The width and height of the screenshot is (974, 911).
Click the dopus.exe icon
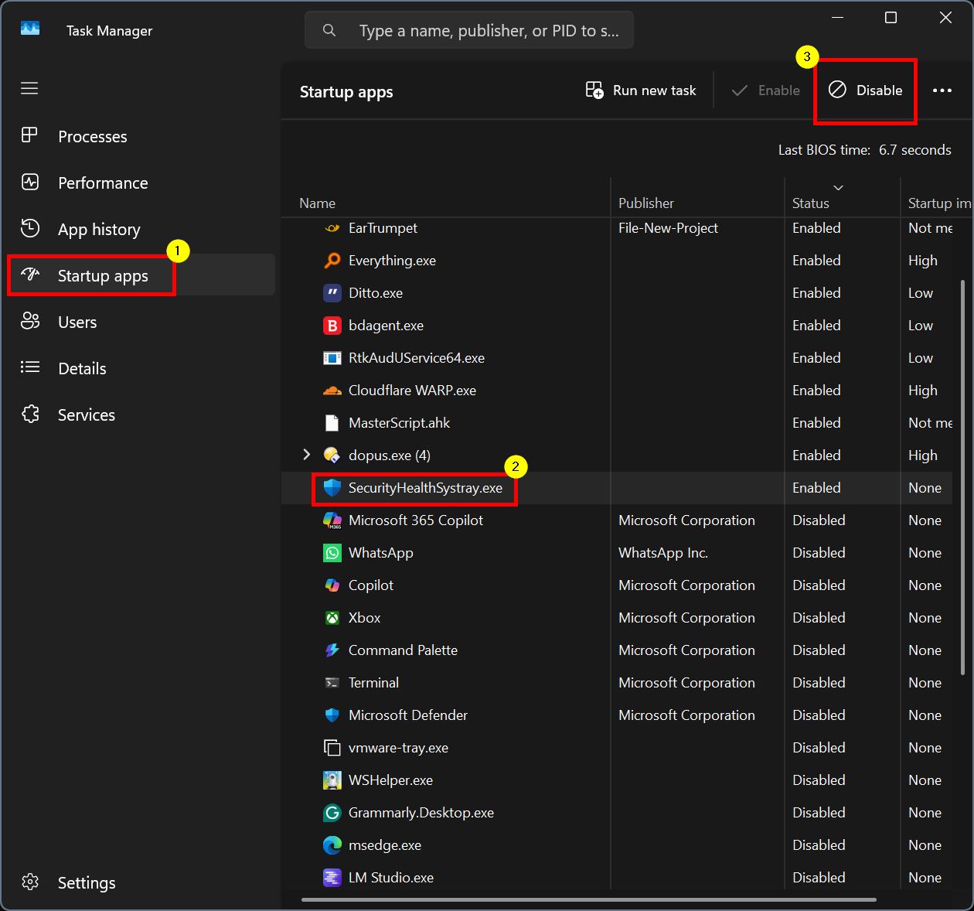click(x=332, y=455)
